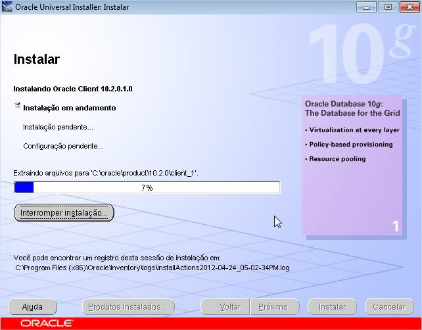Click the 'Instalação em andamento' label
Viewport: 422px width, 330px height.
click(70, 108)
